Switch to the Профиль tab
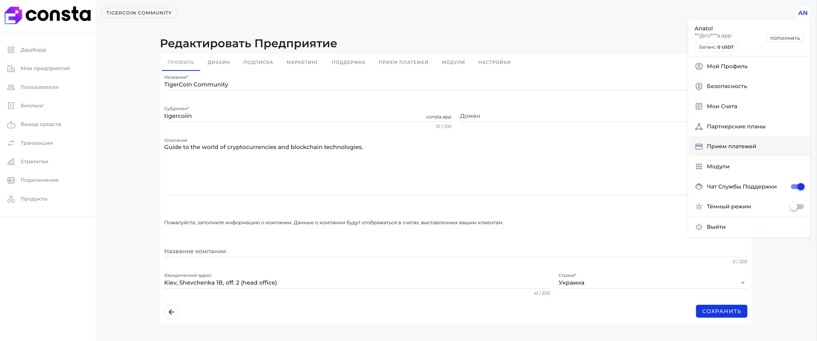The height and width of the screenshot is (341, 817). coord(181,62)
